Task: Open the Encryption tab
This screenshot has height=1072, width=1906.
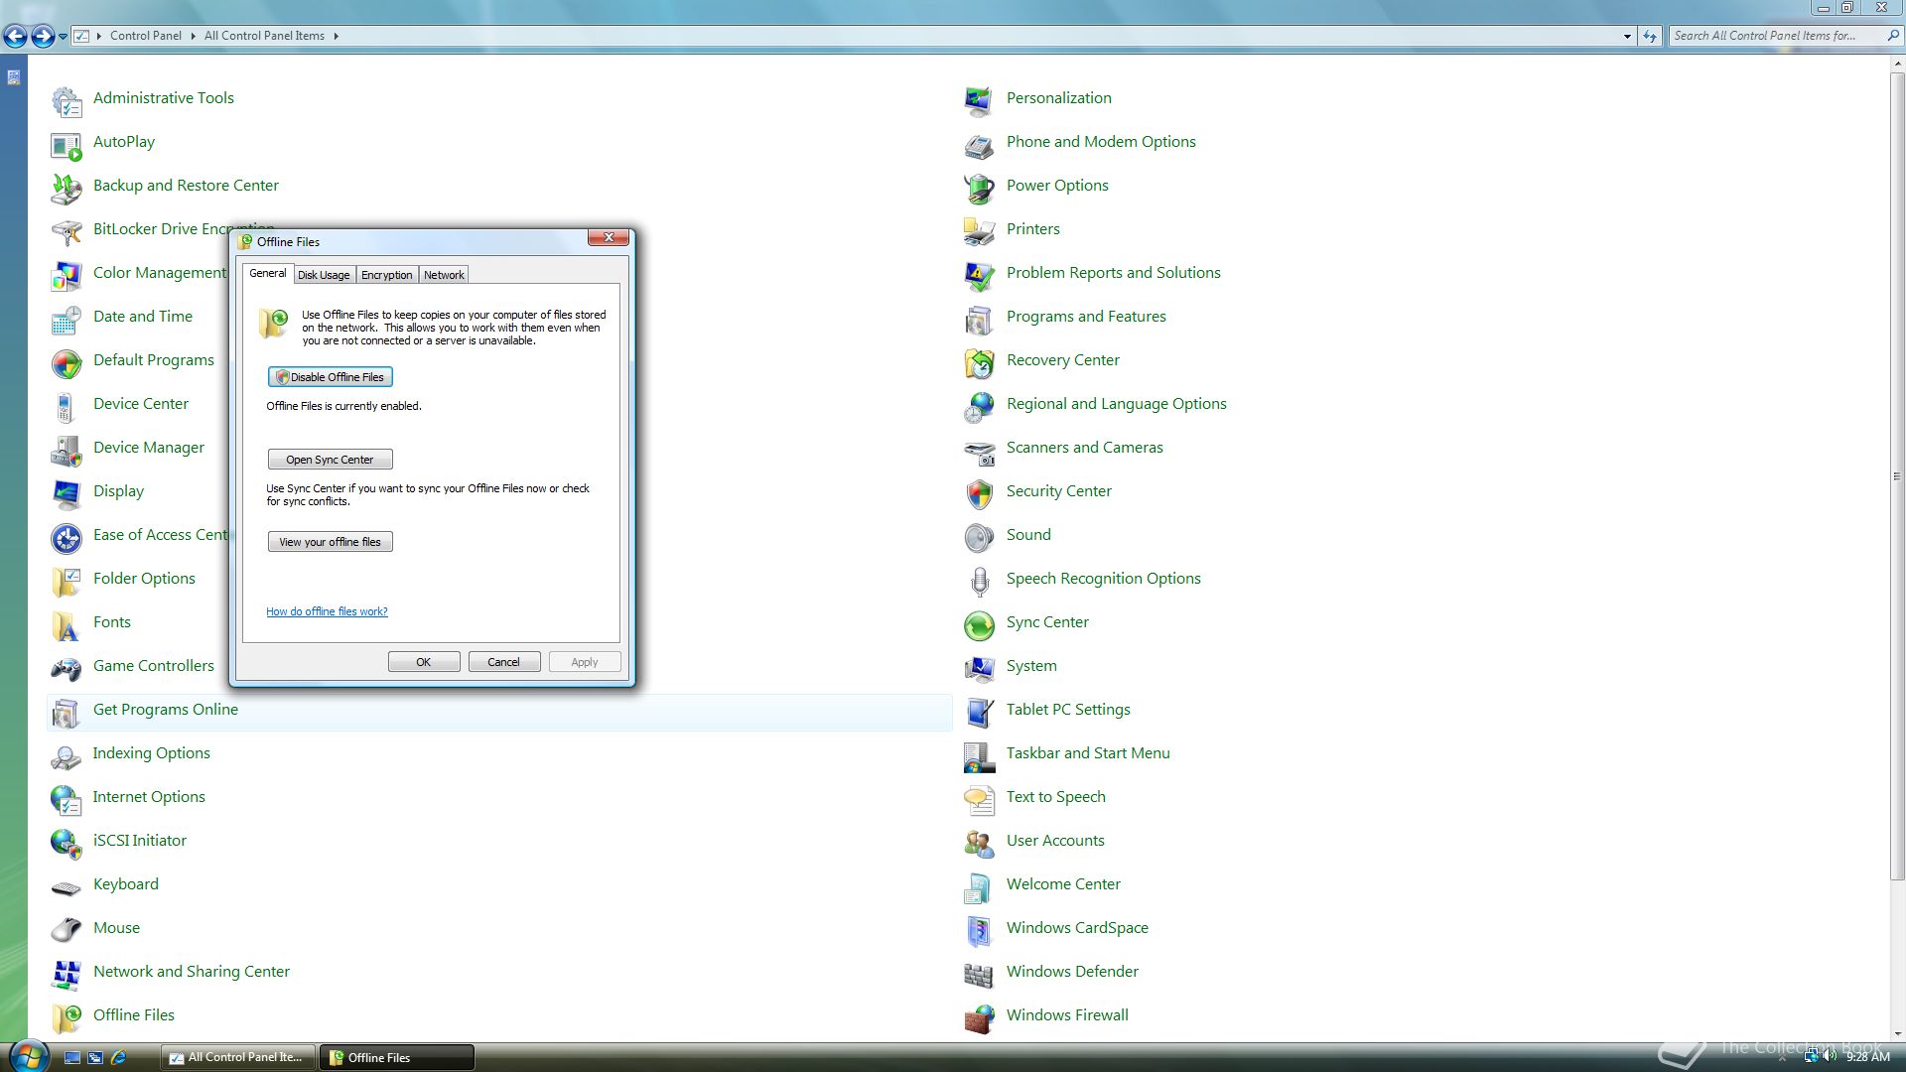Action: (386, 275)
